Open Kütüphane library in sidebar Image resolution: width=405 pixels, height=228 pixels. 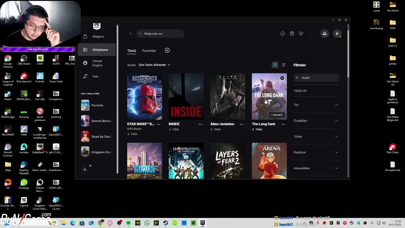pyautogui.click(x=97, y=50)
